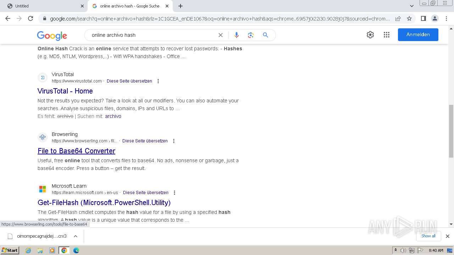Image resolution: width=454 pixels, height=255 pixels.
Task: Translate the Browserling page link
Action: pos(145,141)
